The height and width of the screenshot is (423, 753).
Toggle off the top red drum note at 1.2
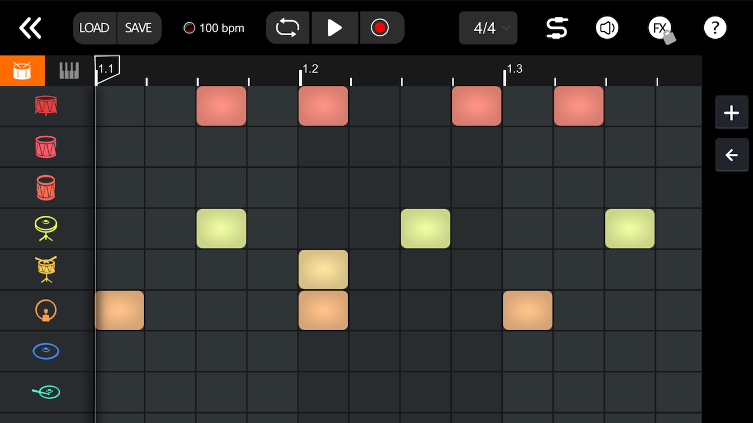[323, 106]
